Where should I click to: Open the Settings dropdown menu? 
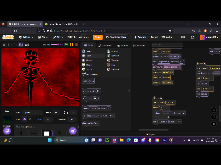click(x=26, y=37)
